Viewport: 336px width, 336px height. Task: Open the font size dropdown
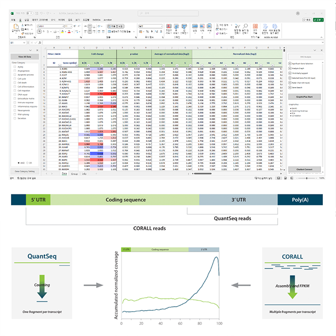[72, 26]
